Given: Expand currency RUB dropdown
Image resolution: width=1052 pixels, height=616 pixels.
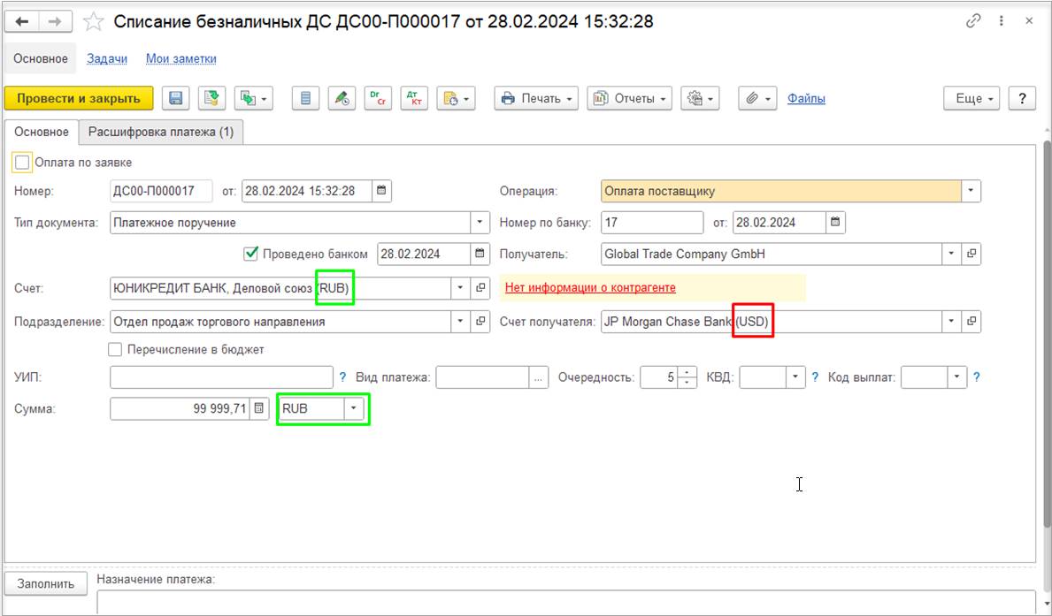Looking at the screenshot, I should (x=354, y=409).
